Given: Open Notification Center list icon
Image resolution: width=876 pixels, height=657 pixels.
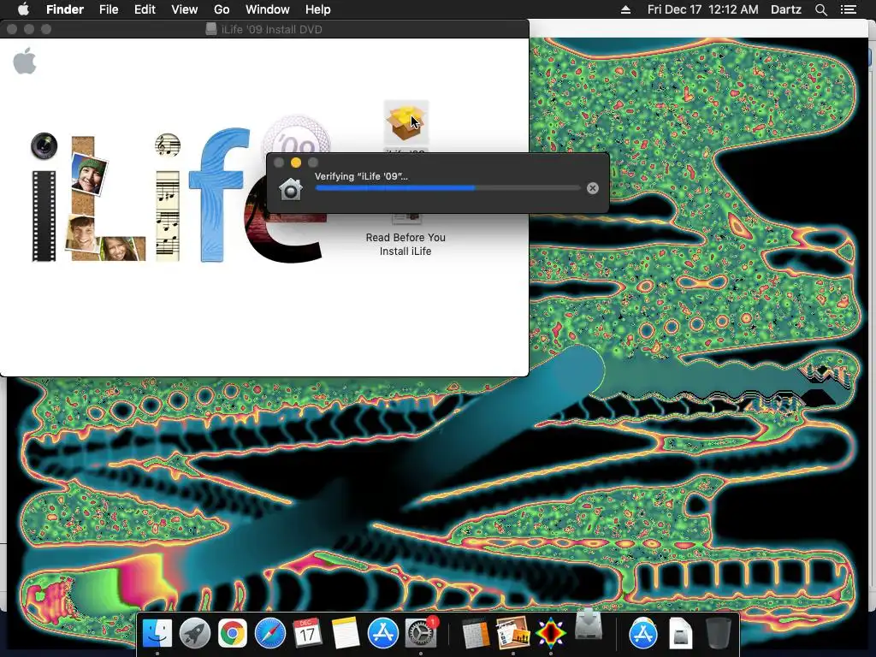Looking at the screenshot, I should click(848, 9).
